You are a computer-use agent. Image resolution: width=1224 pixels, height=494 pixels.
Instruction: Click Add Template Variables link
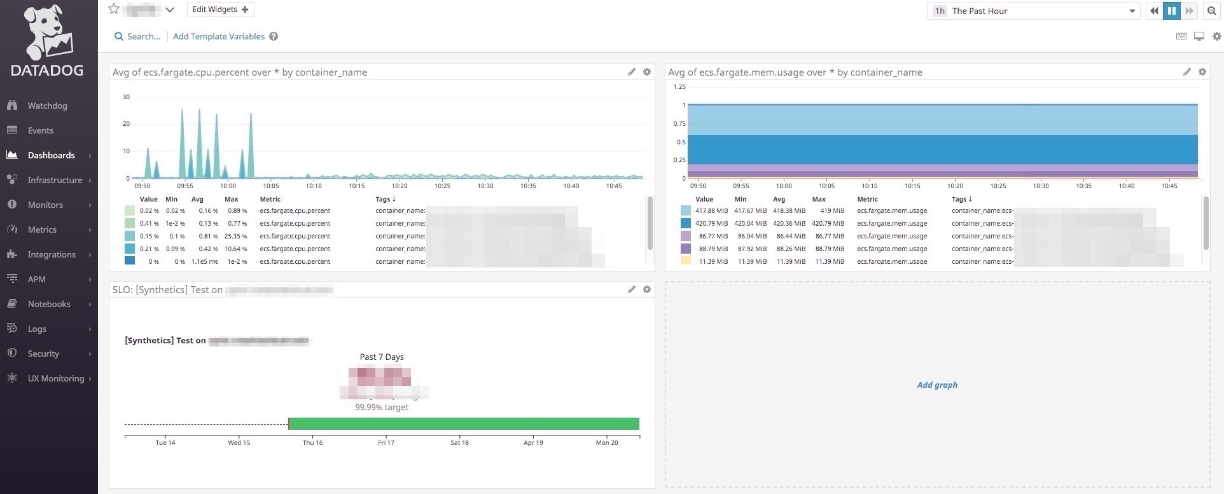coord(219,36)
